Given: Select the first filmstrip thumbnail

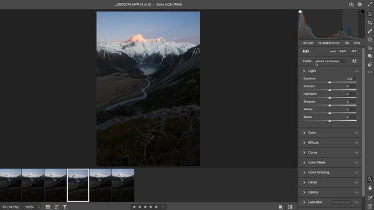Looking at the screenshot, I should [x=11, y=185].
